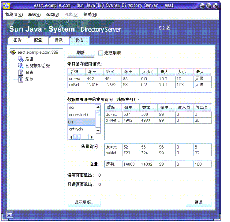
Task: Click 命中 header in entry cache table
Action: 95,72
